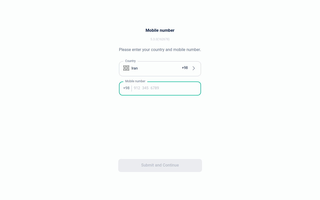Click the divider line after +98 prefix
The width and height of the screenshot is (320, 200).
(131, 88)
